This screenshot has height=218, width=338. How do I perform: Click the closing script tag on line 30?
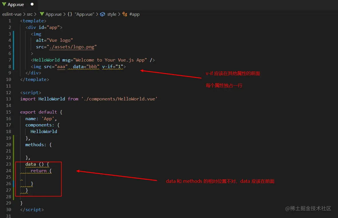[x=32, y=210]
